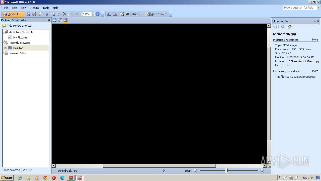Close the Properties task pane
Image resolution: width=321 pixels, height=181 pixels.
coord(318,21)
